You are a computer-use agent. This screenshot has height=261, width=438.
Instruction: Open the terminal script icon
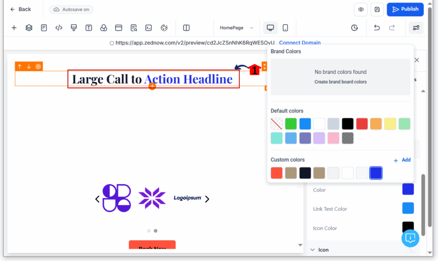[148, 28]
